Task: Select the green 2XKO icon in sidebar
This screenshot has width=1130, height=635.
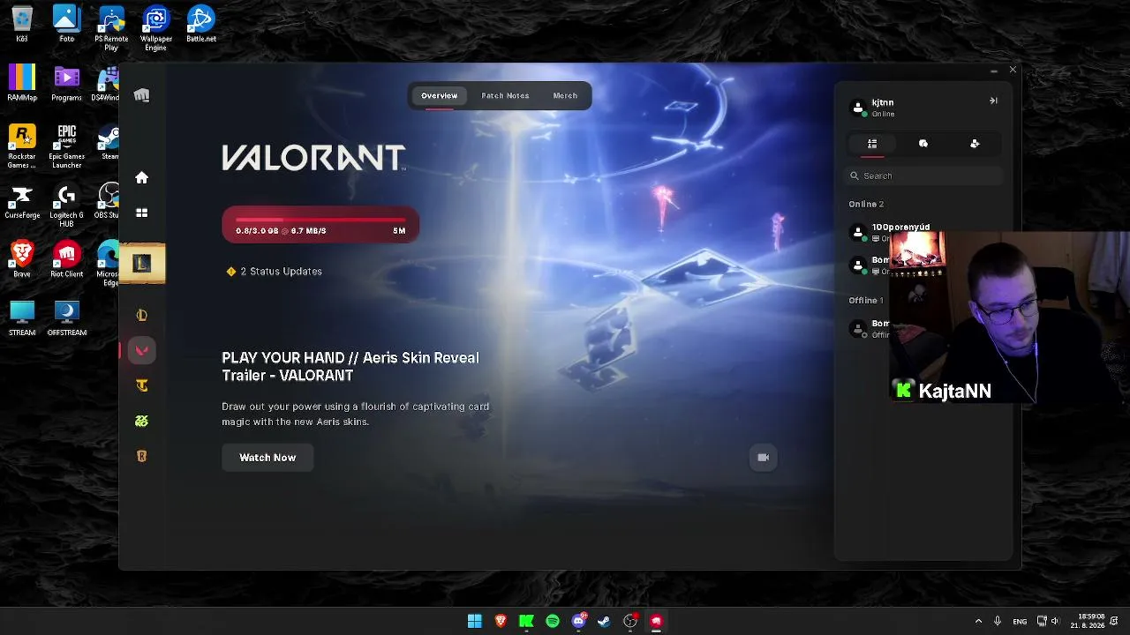Action: click(x=141, y=421)
